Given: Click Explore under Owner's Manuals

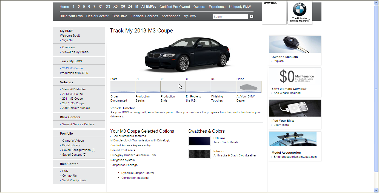Looking at the screenshot, I should tap(279, 61).
